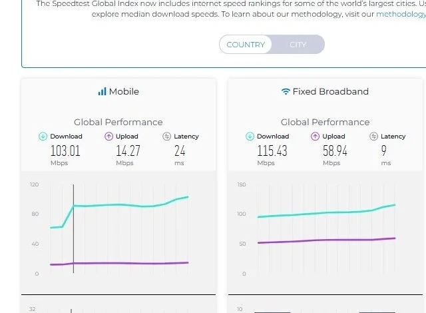Image resolution: width=426 pixels, height=313 pixels.
Task: Click the Mobile signal bars icon
Action: click(x=102, y=91)
